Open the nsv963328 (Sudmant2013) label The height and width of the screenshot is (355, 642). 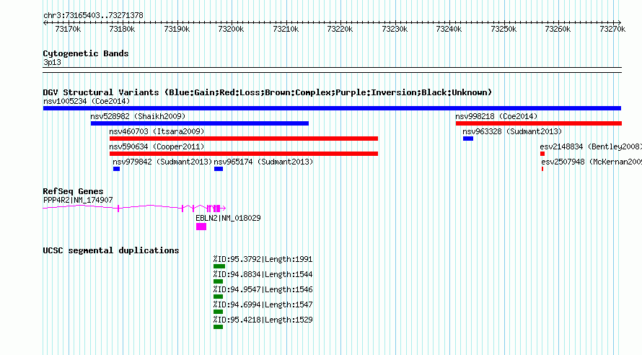tap(512, 132)
